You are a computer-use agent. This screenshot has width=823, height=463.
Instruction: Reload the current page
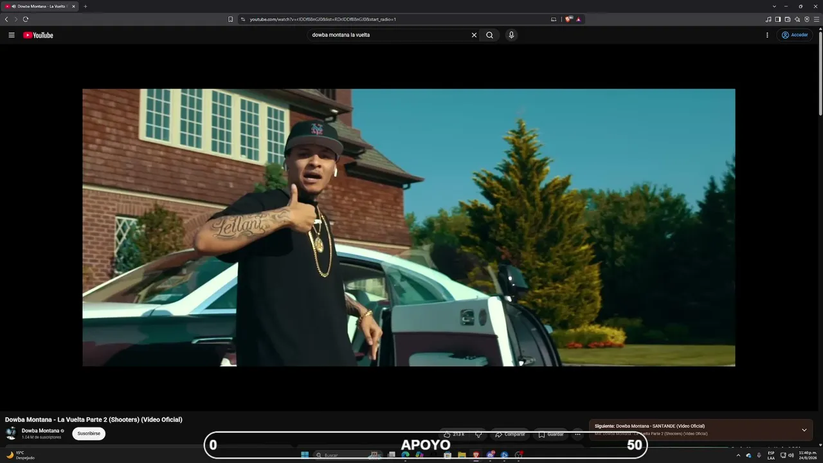(x=26, y=19)
